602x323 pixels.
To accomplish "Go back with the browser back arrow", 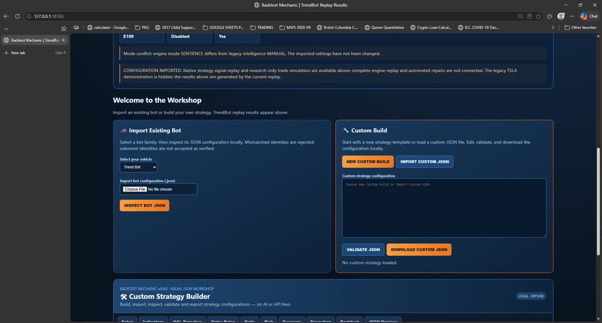I will [6, 16].
